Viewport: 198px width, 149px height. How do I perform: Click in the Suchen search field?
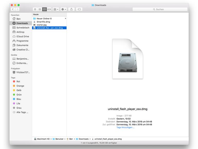pos(159,9)
